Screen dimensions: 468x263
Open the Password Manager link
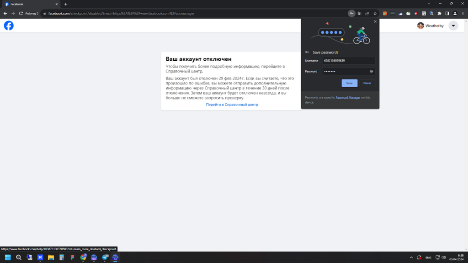(348, 98)
